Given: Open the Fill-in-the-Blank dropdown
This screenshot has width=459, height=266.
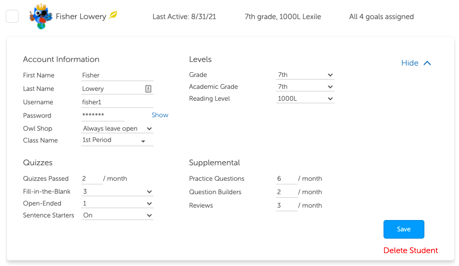Looking at the screenshot, I should click(x=117, y=192).
